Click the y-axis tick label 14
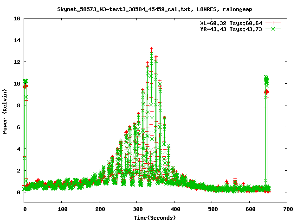This screenshot has width=297, height=222. pyautogui.click(x=17, y=40)
